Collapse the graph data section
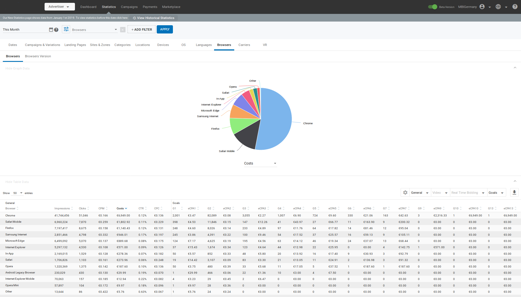 coord(515,68)
